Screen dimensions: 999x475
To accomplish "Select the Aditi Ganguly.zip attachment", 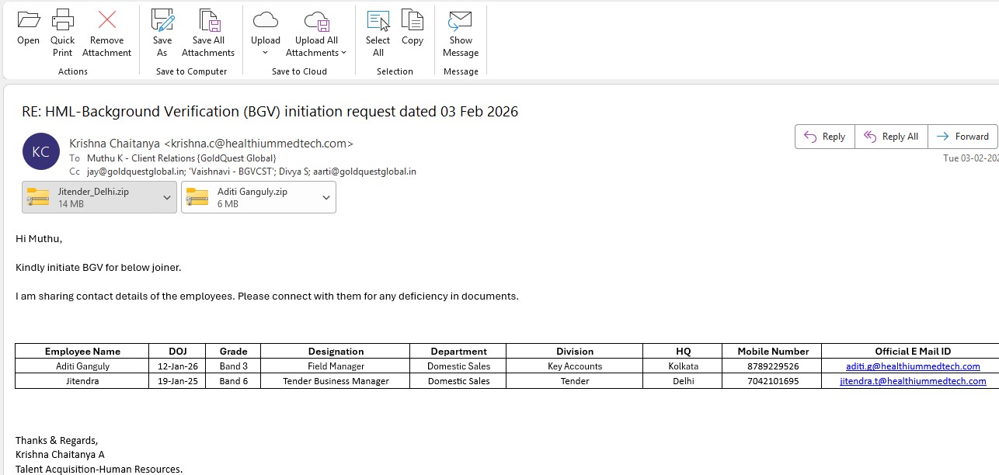I will [x=249, y=197].
